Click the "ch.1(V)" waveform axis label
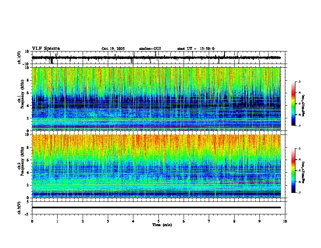The height and width of the screenshot is (248, 321). pos(19,58)
